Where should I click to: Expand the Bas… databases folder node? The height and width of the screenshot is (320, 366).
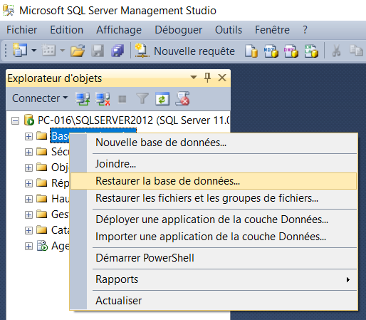pos(28,137)
